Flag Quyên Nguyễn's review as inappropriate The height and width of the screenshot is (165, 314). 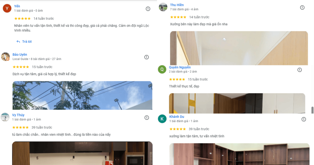pos(300,70)
